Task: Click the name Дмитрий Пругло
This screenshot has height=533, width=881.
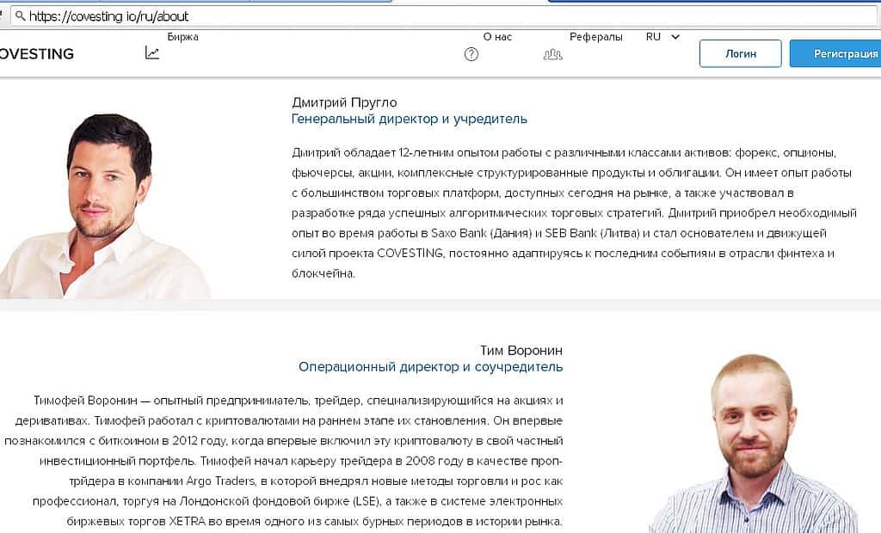Action: point(344,102)
